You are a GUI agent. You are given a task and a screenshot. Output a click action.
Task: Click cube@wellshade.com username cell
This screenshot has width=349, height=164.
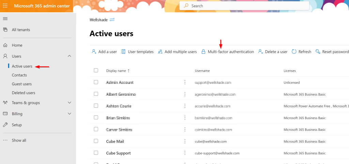[211, 141]
